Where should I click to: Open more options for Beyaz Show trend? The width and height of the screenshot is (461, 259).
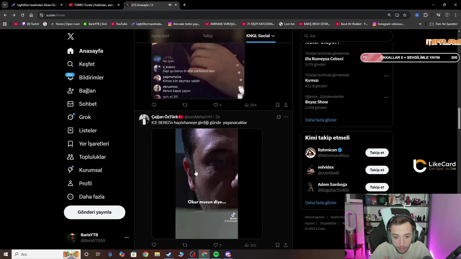(386, 97)
